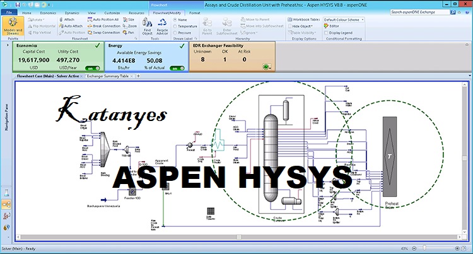Viewport: 473px width, 254px height.
Task: Open EDR Exchanger Feasibility status dropdown
Action: (267, 67)
